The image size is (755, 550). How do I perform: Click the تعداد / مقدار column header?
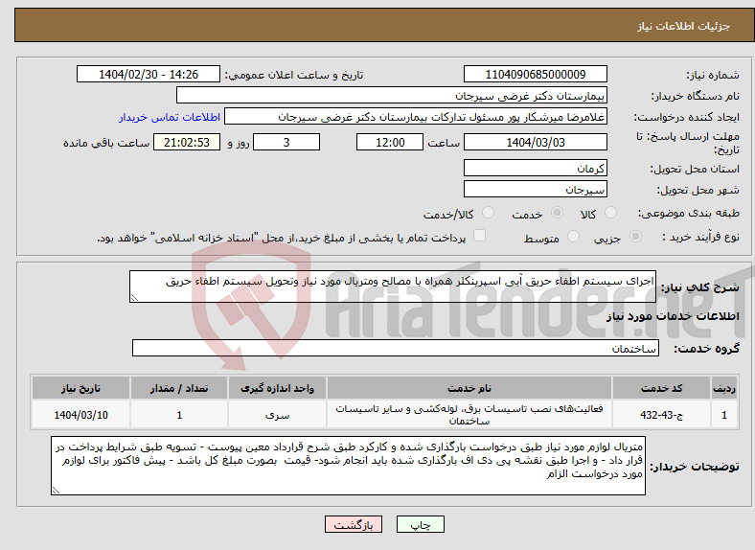click(179, 388)
